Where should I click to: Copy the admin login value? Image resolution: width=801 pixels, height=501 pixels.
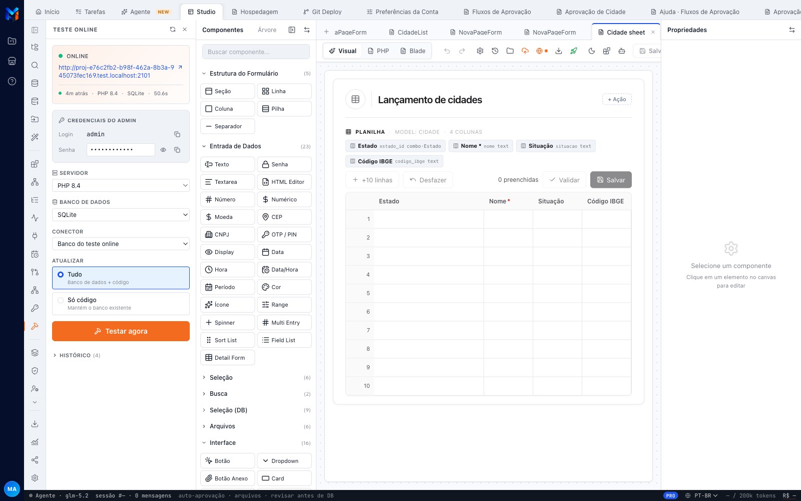tap(177, 134)
